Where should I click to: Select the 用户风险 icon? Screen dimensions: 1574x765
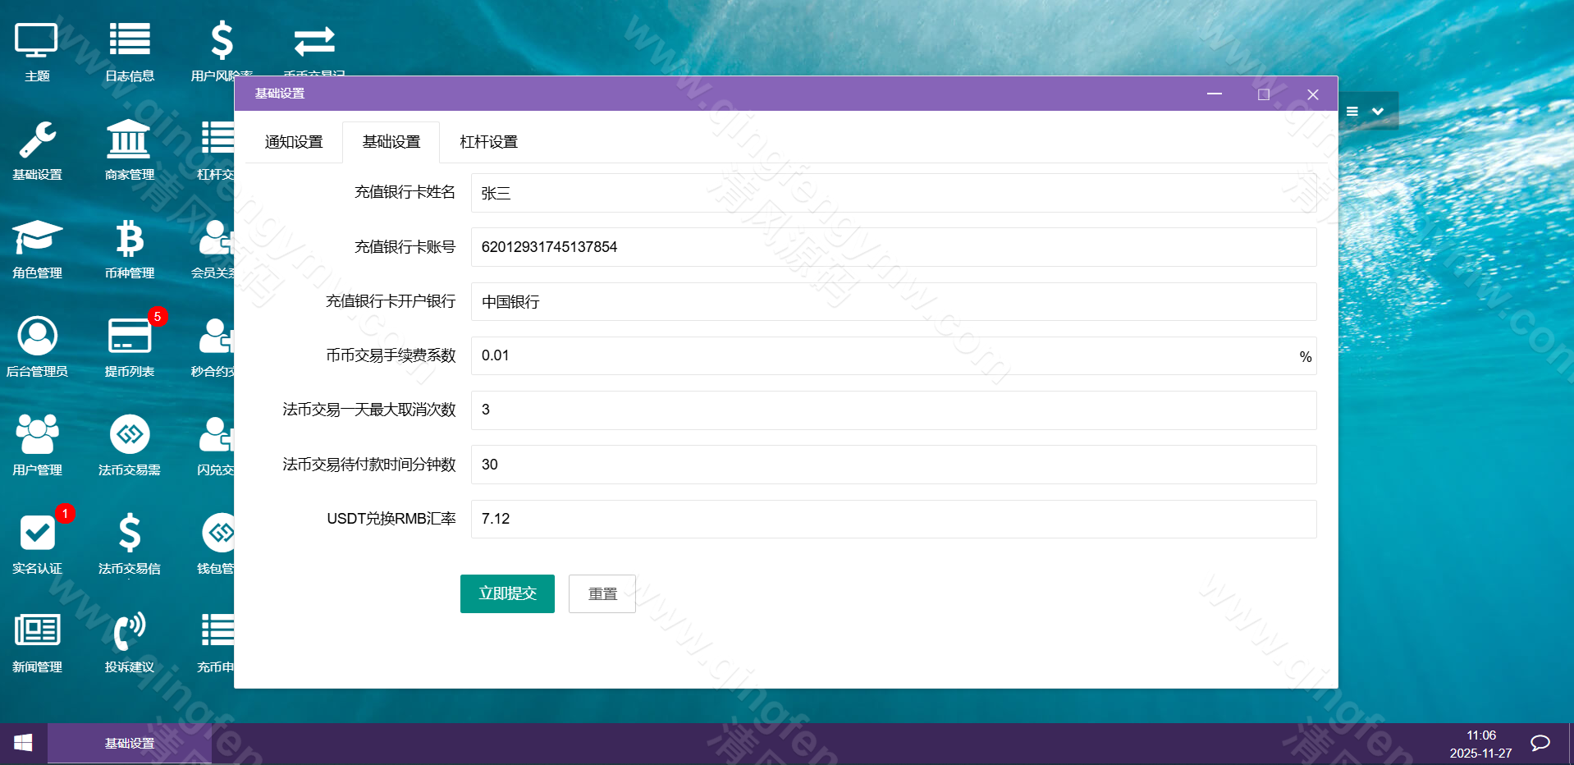[x=220, y=49]
